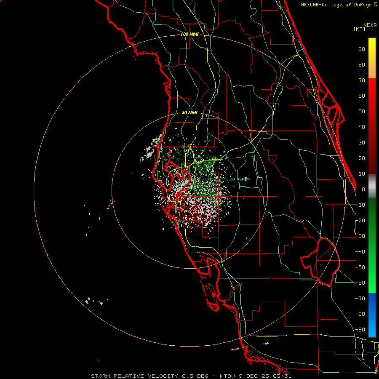Image resolution: width=379 pixels, height=379 pixels.
Task: Click the 50 NMI range ring label
Action: [x=189, y=112]
